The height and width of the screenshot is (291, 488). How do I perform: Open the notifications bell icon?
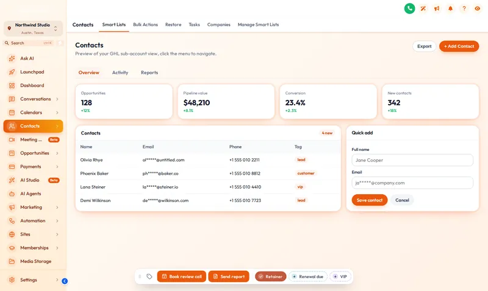coord(450,9)
